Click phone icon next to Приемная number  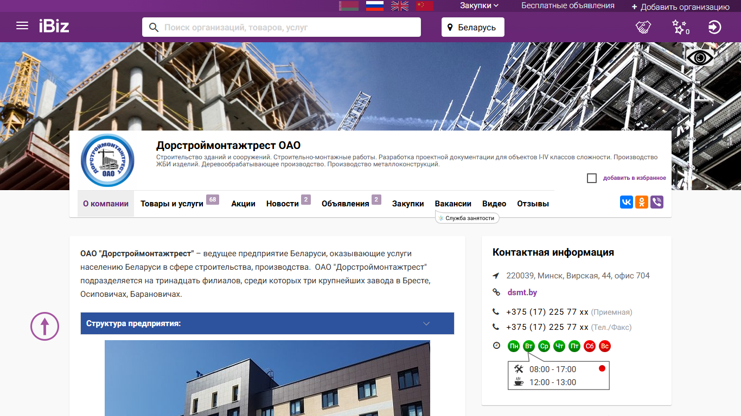(x=496, y=312)
